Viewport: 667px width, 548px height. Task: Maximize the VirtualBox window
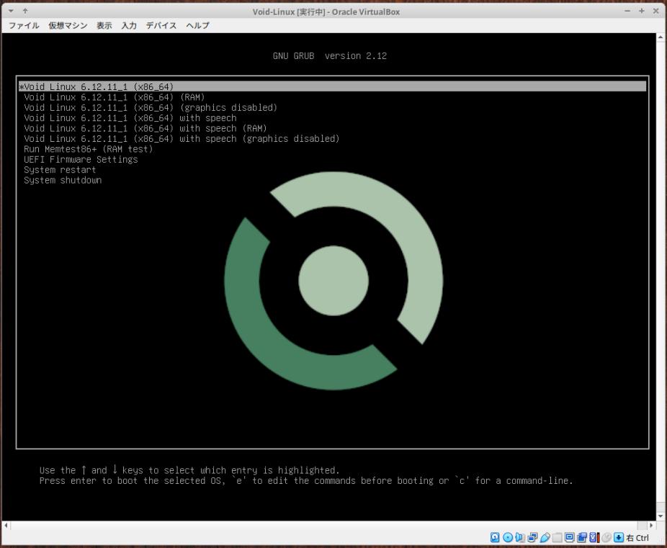point(642,11)
